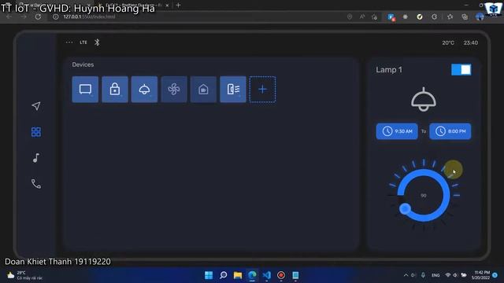Click the Bluetooth status icon
The image size is (504, 283).
tap(97, 42)
